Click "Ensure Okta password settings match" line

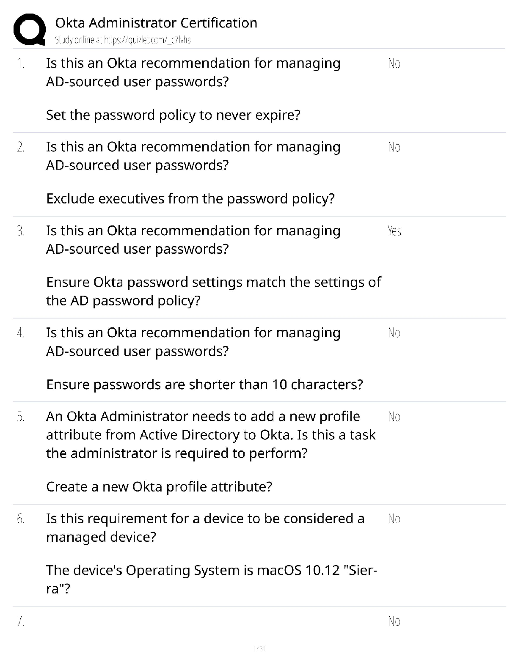pyautogui.click(x=213, y=282)
